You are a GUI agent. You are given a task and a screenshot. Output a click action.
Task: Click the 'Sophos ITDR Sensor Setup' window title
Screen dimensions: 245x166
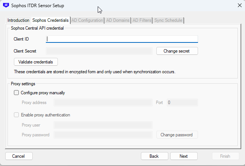[x=38, y=6]
